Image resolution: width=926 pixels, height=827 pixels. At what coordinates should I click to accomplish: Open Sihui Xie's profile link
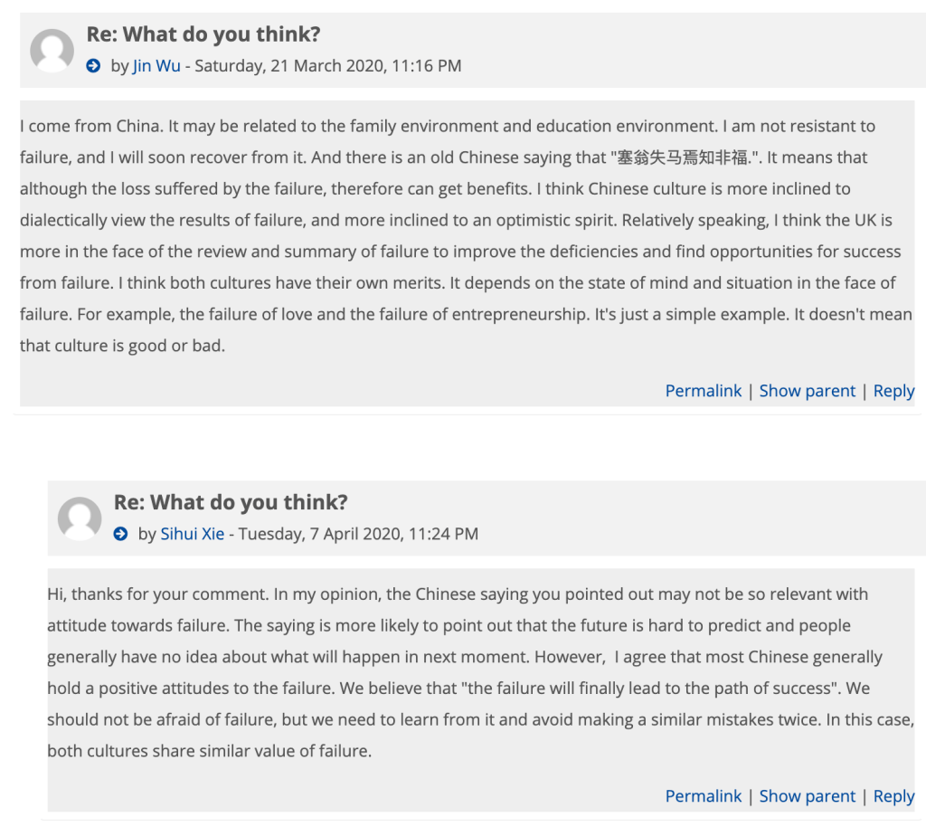pos(193,534)
